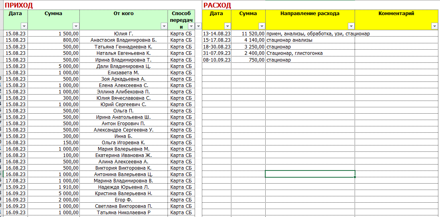Image resolution: width=440 pixels, height=217 pixels.
Task: Select cell Елизавета М.
Action: pyautogui.click(x=124, y=72)
